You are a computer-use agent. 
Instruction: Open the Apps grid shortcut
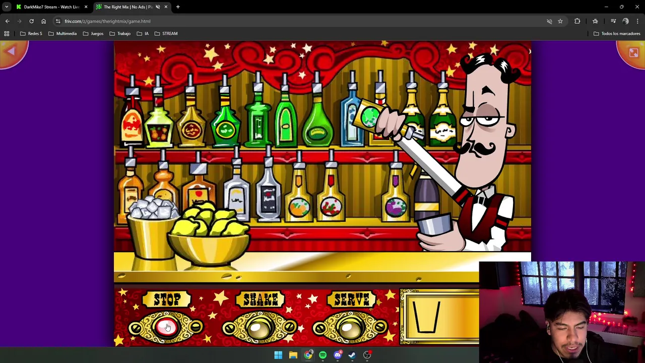[x=7, y=33]
